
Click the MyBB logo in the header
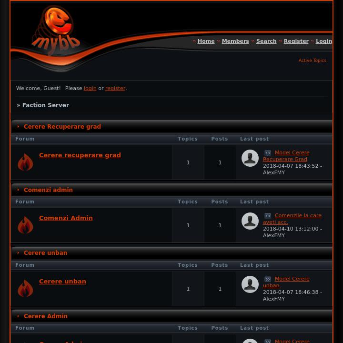pyautogui.click(x=56, y=30)
